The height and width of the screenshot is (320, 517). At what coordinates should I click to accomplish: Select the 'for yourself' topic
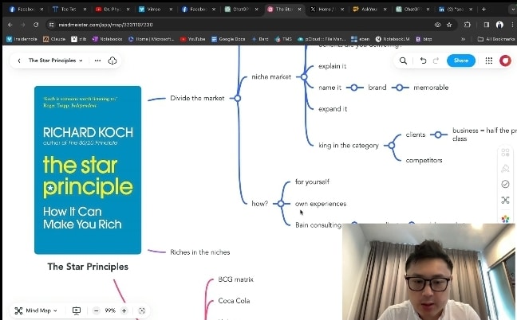pyautogui.click(x=312, y=181)
